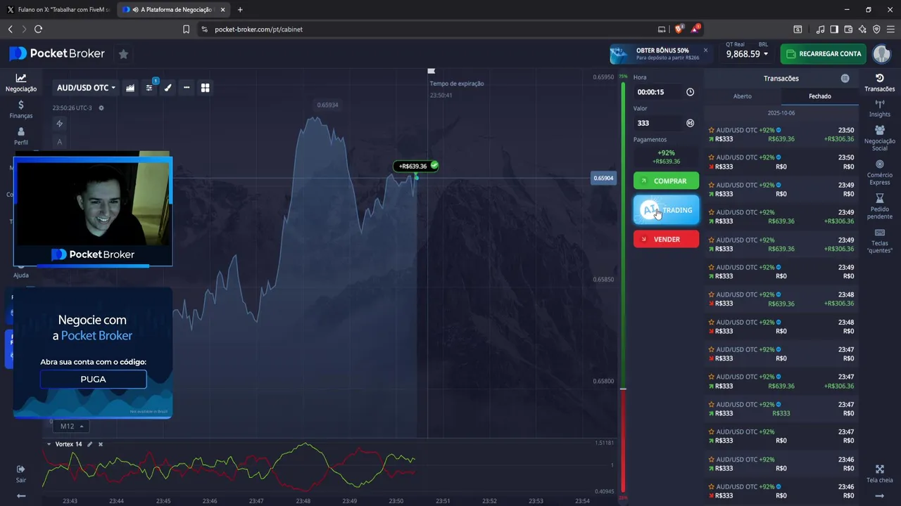Open the Perfil sidebar section
The width and height of the screenshot is (901, 506).
[21, 136]
